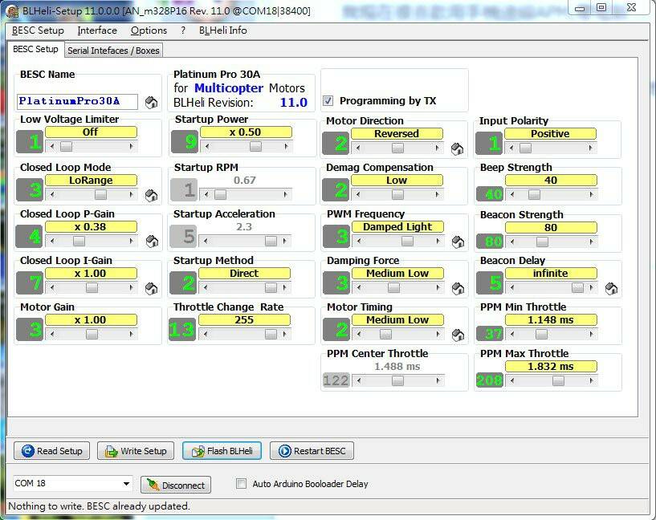Click the BESC Name text field
The height and width of the screenshot is (520, 656).
[x=77, y=102]
